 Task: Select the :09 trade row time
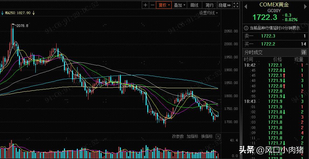click(x=252, y=133)
